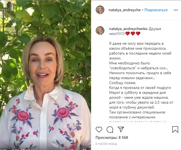The image size is (181, 150).
Task: Play the video using the play button
Action: point(5,149)
